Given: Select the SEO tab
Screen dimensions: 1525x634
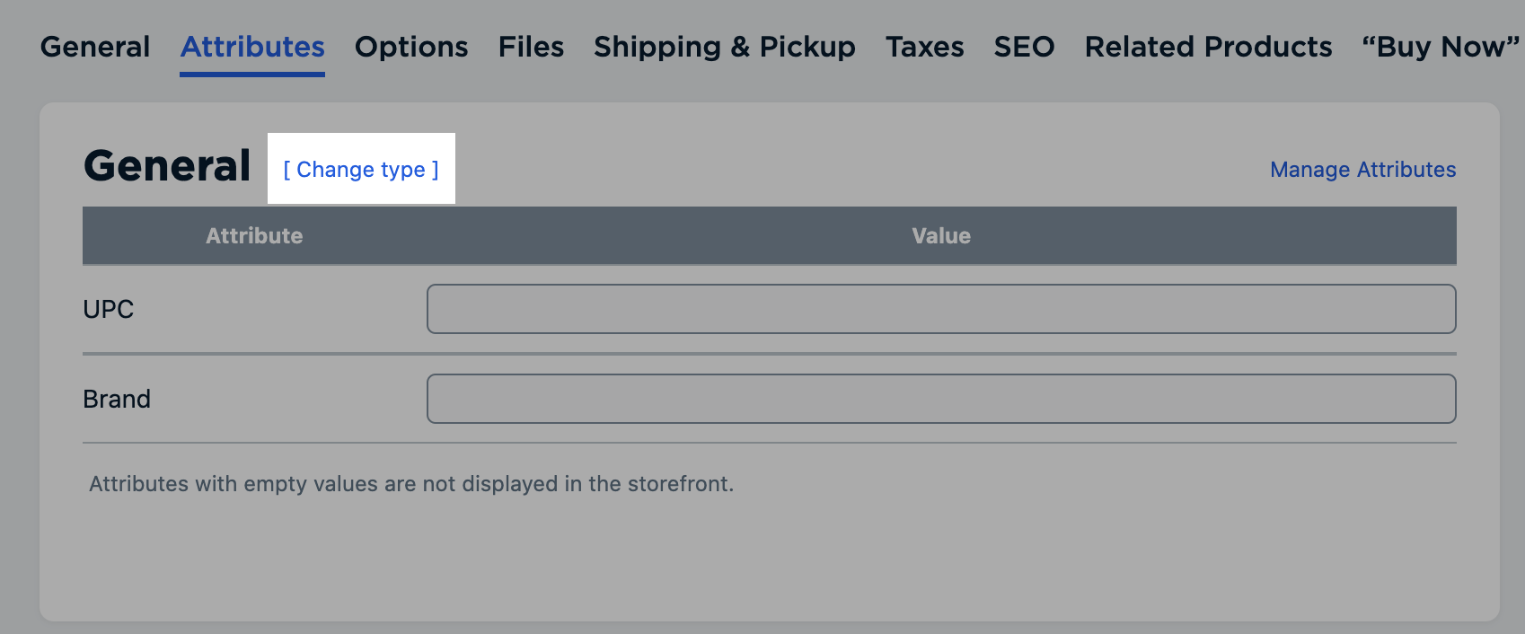Looking at the screenshot, I should 1024,47.
